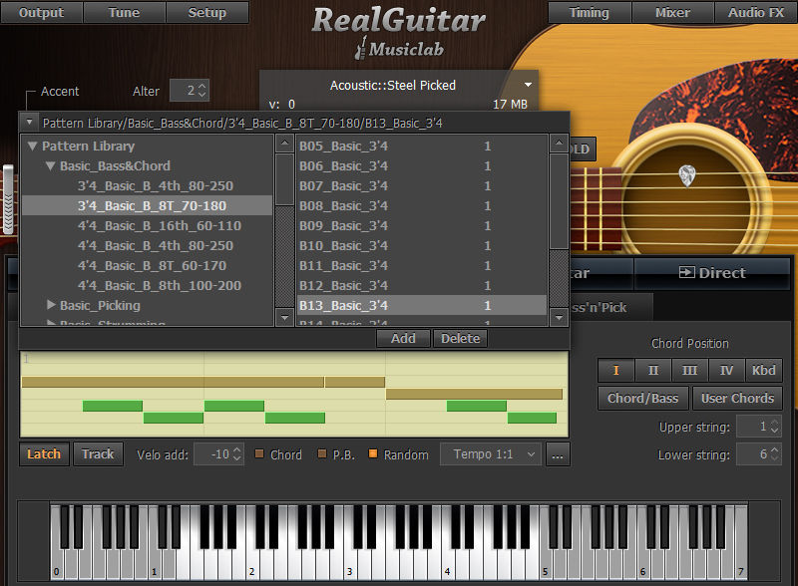Open the Setup panel

(x=207, y=12)
